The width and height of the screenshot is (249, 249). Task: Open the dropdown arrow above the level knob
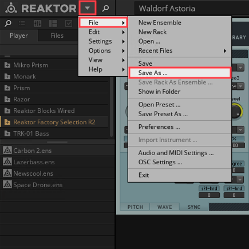(240, 86)
